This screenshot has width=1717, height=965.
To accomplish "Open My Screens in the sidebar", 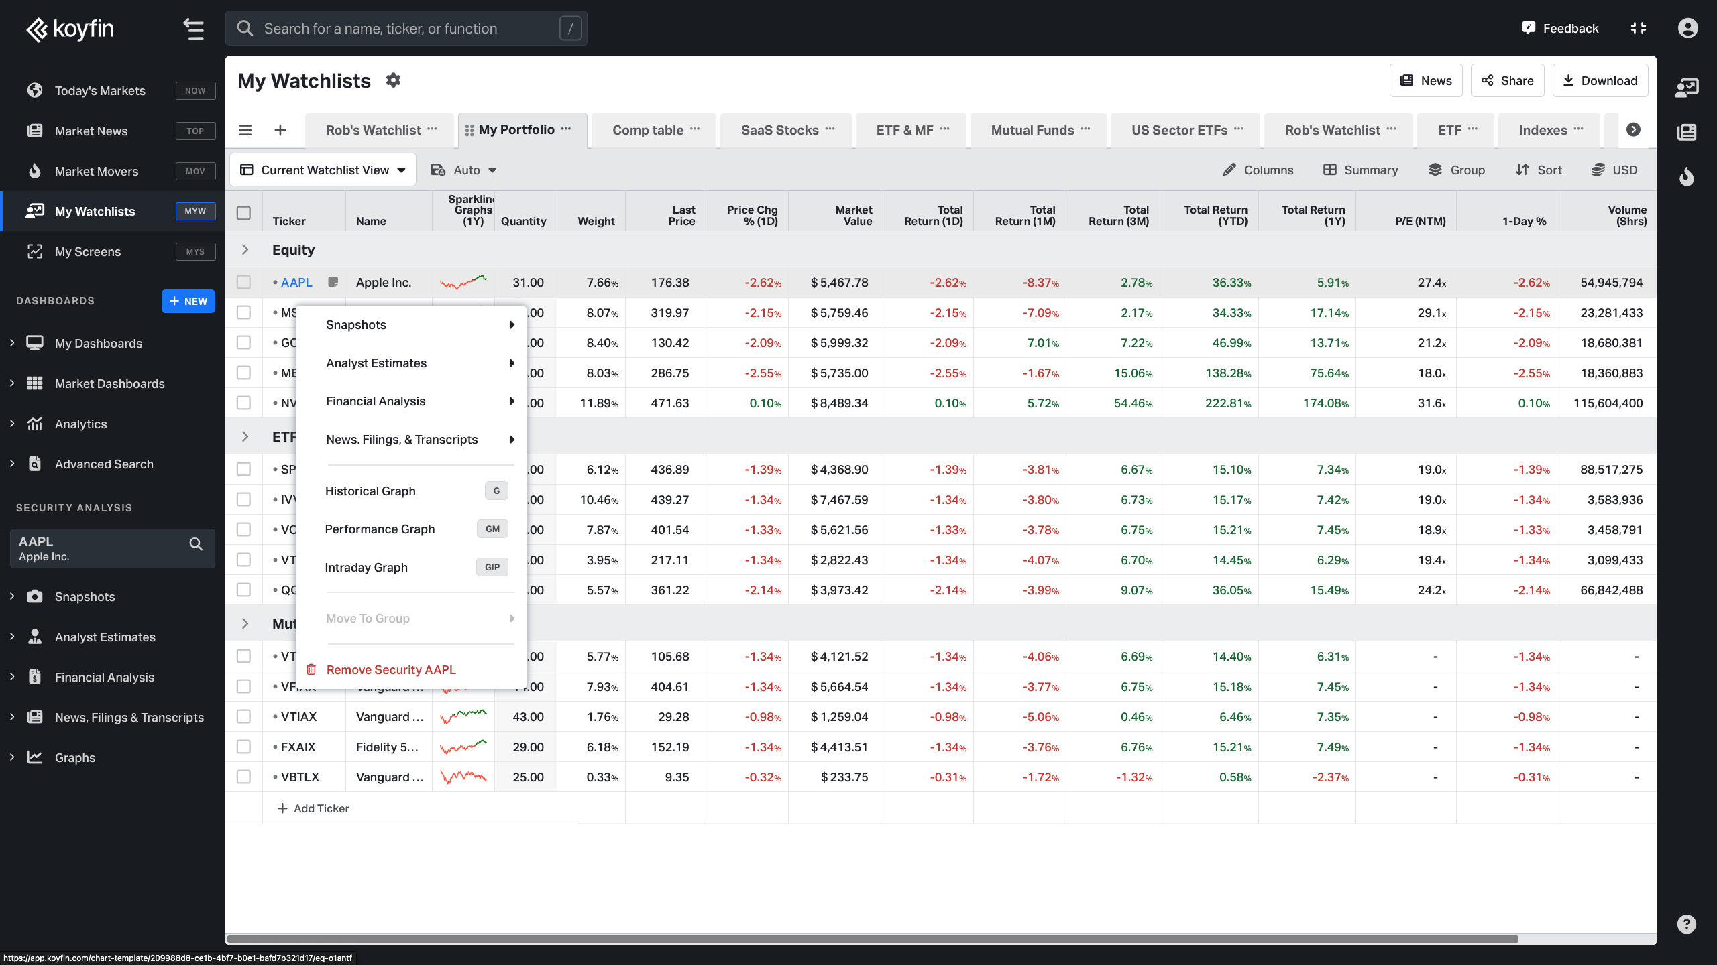I will click(x=113, y=251).
